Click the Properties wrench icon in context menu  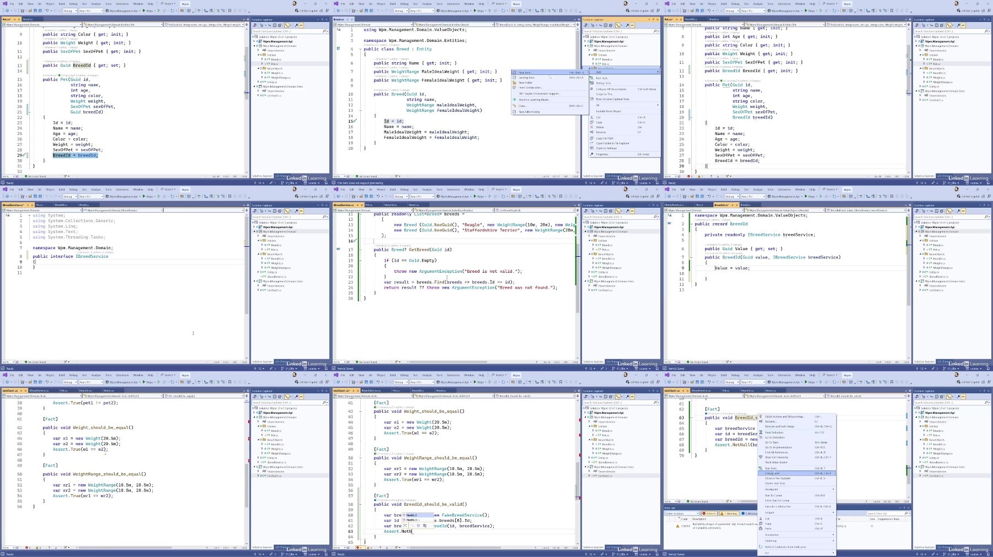[591, 154]
